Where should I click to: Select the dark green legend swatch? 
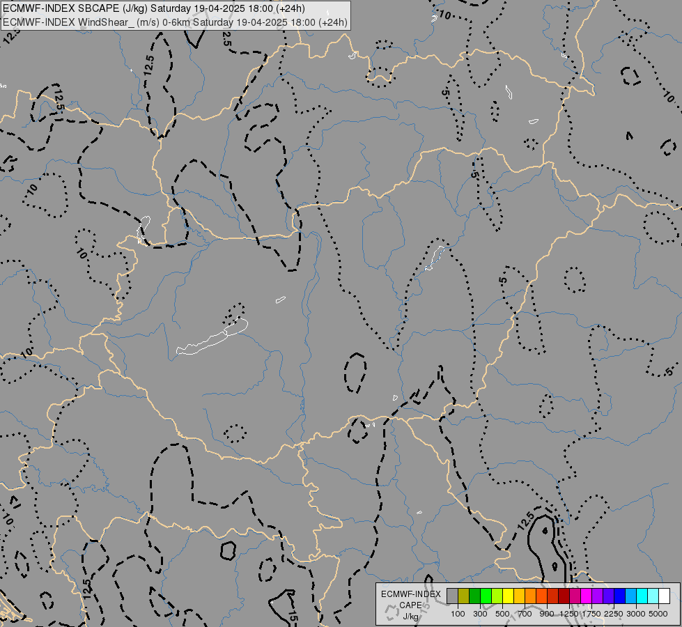click(475, 596)
